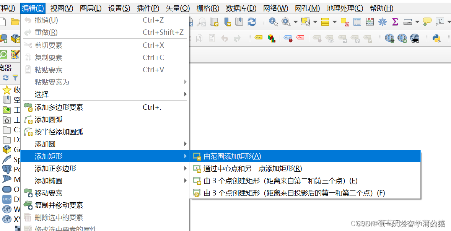Viewport: 451px width, 231px height.
Task: Click the New Map View icon
Action: 214,22
